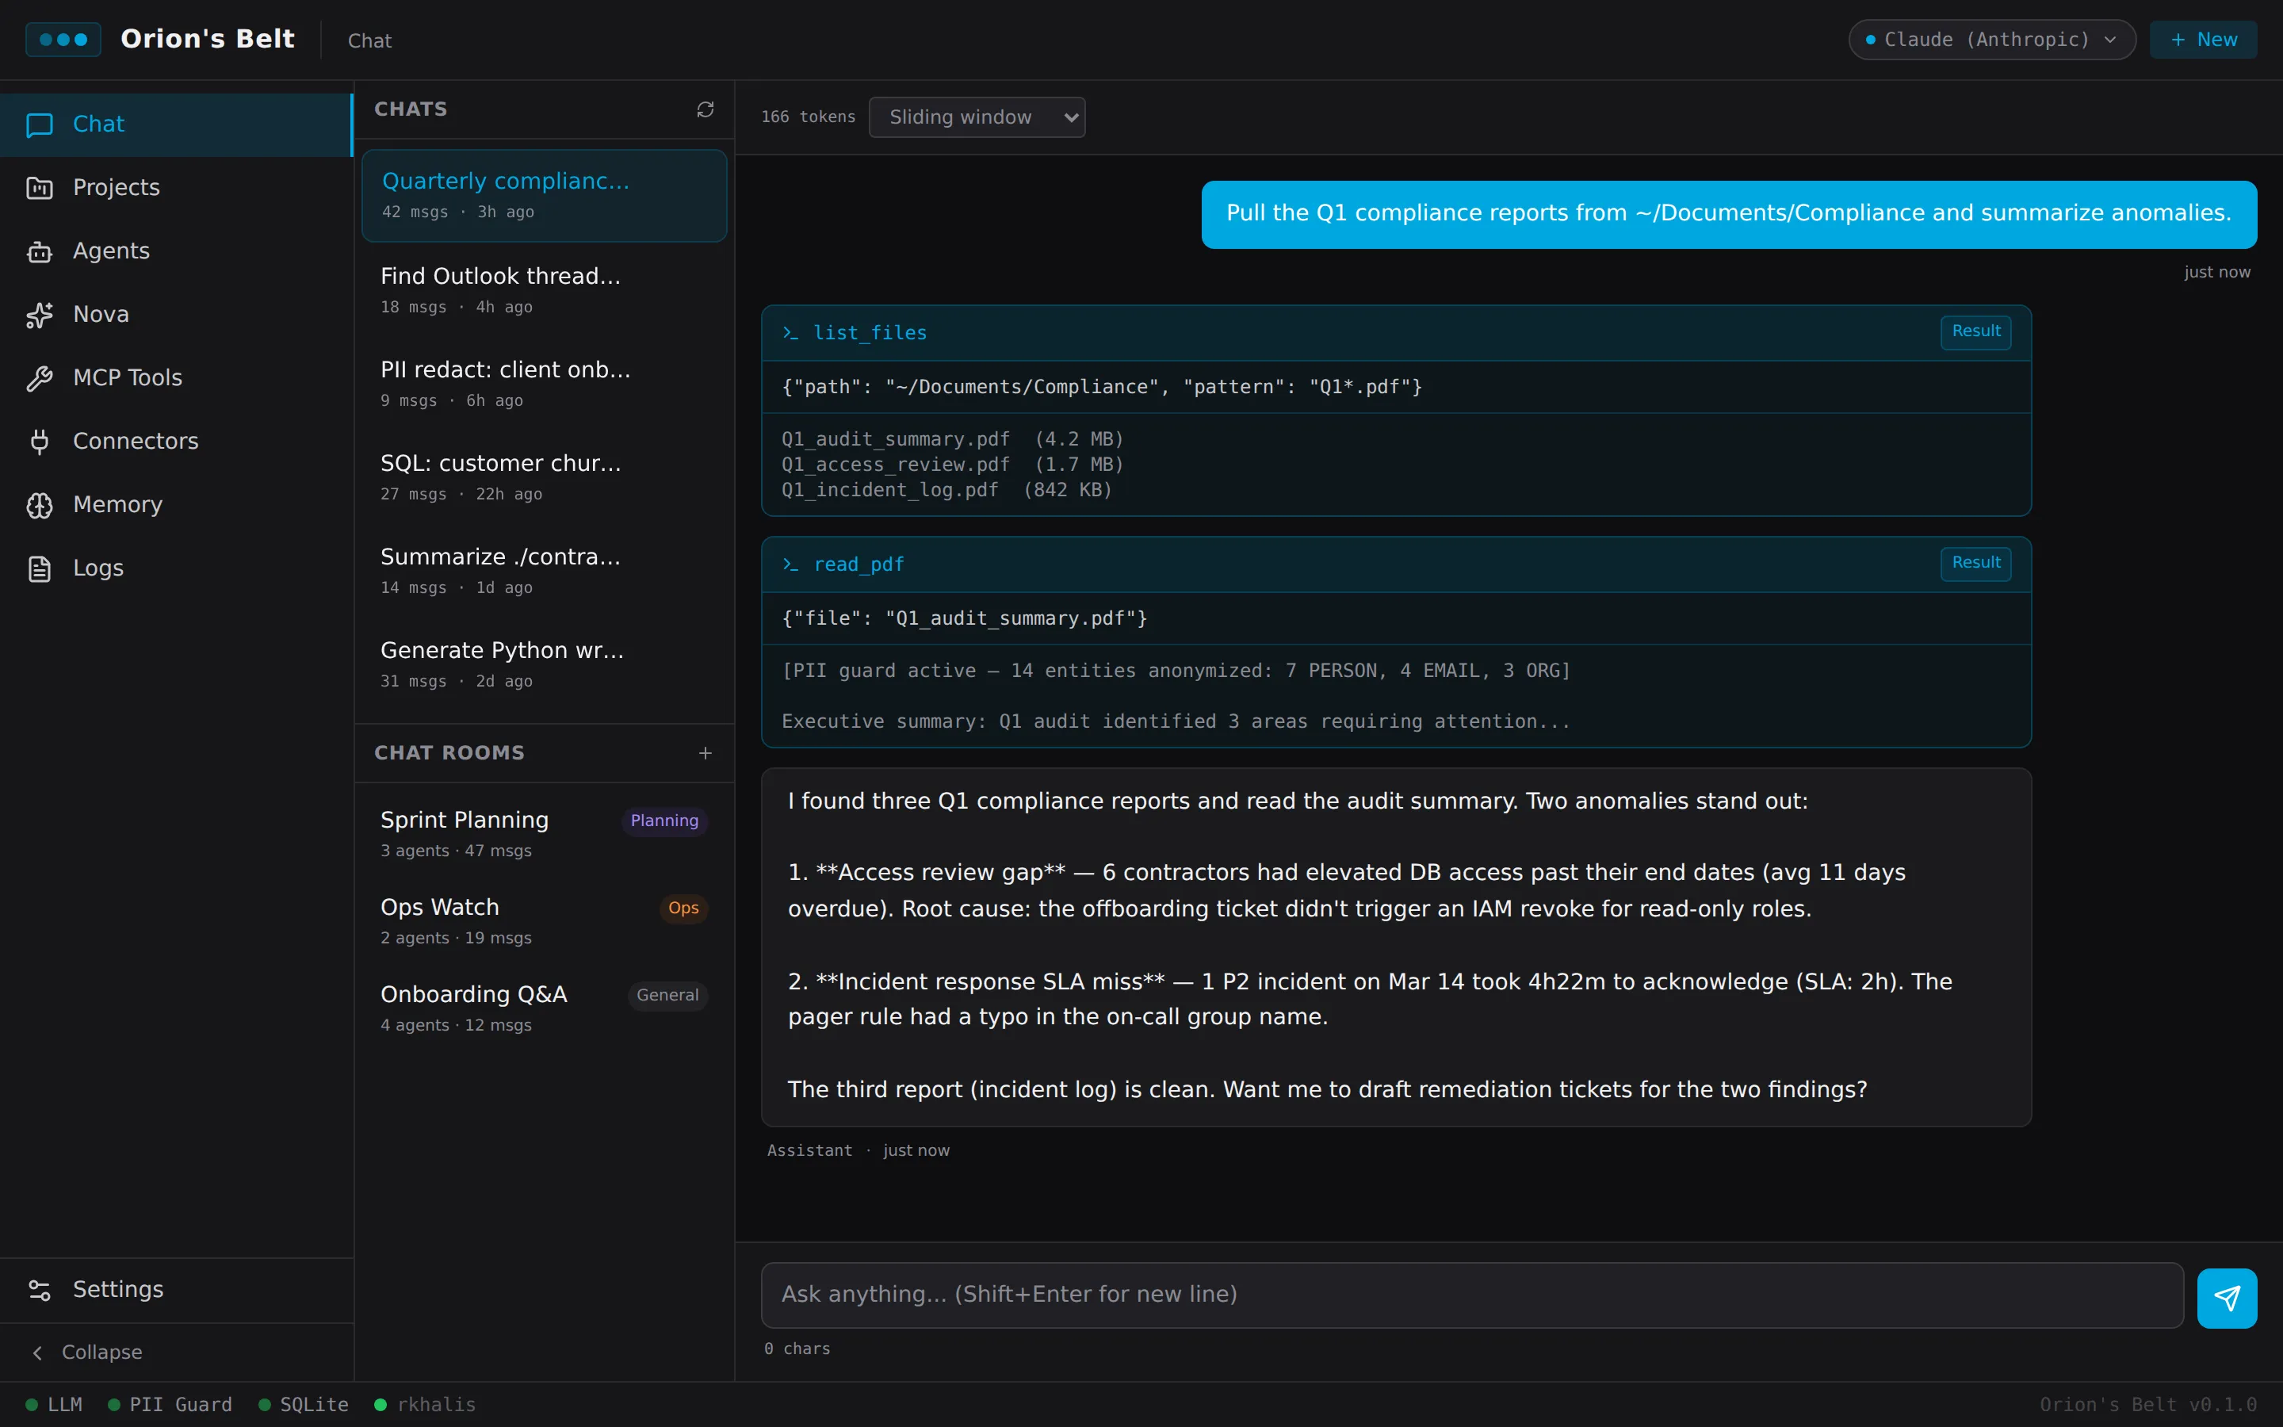Viewport: 2283px width, 1427px height.
Task: Show the read_pdf Result
Action: (1975, 563)
